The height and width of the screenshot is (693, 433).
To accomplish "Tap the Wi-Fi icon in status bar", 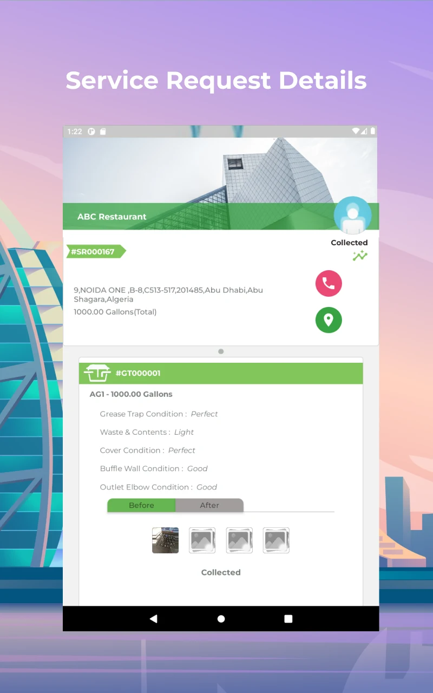I will pyautogui.click(x=356, y=131).
